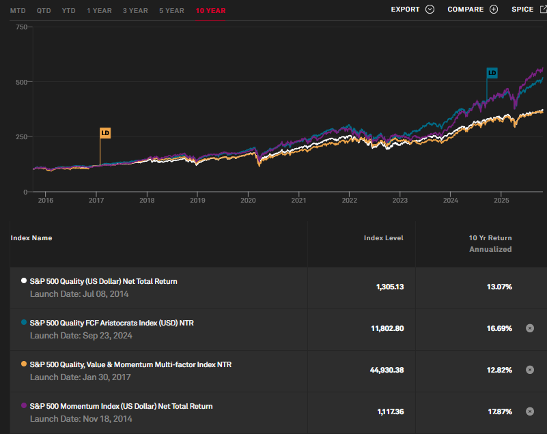Show the 3 YEAR range
547x434 pixels.
tap(135, 11)
